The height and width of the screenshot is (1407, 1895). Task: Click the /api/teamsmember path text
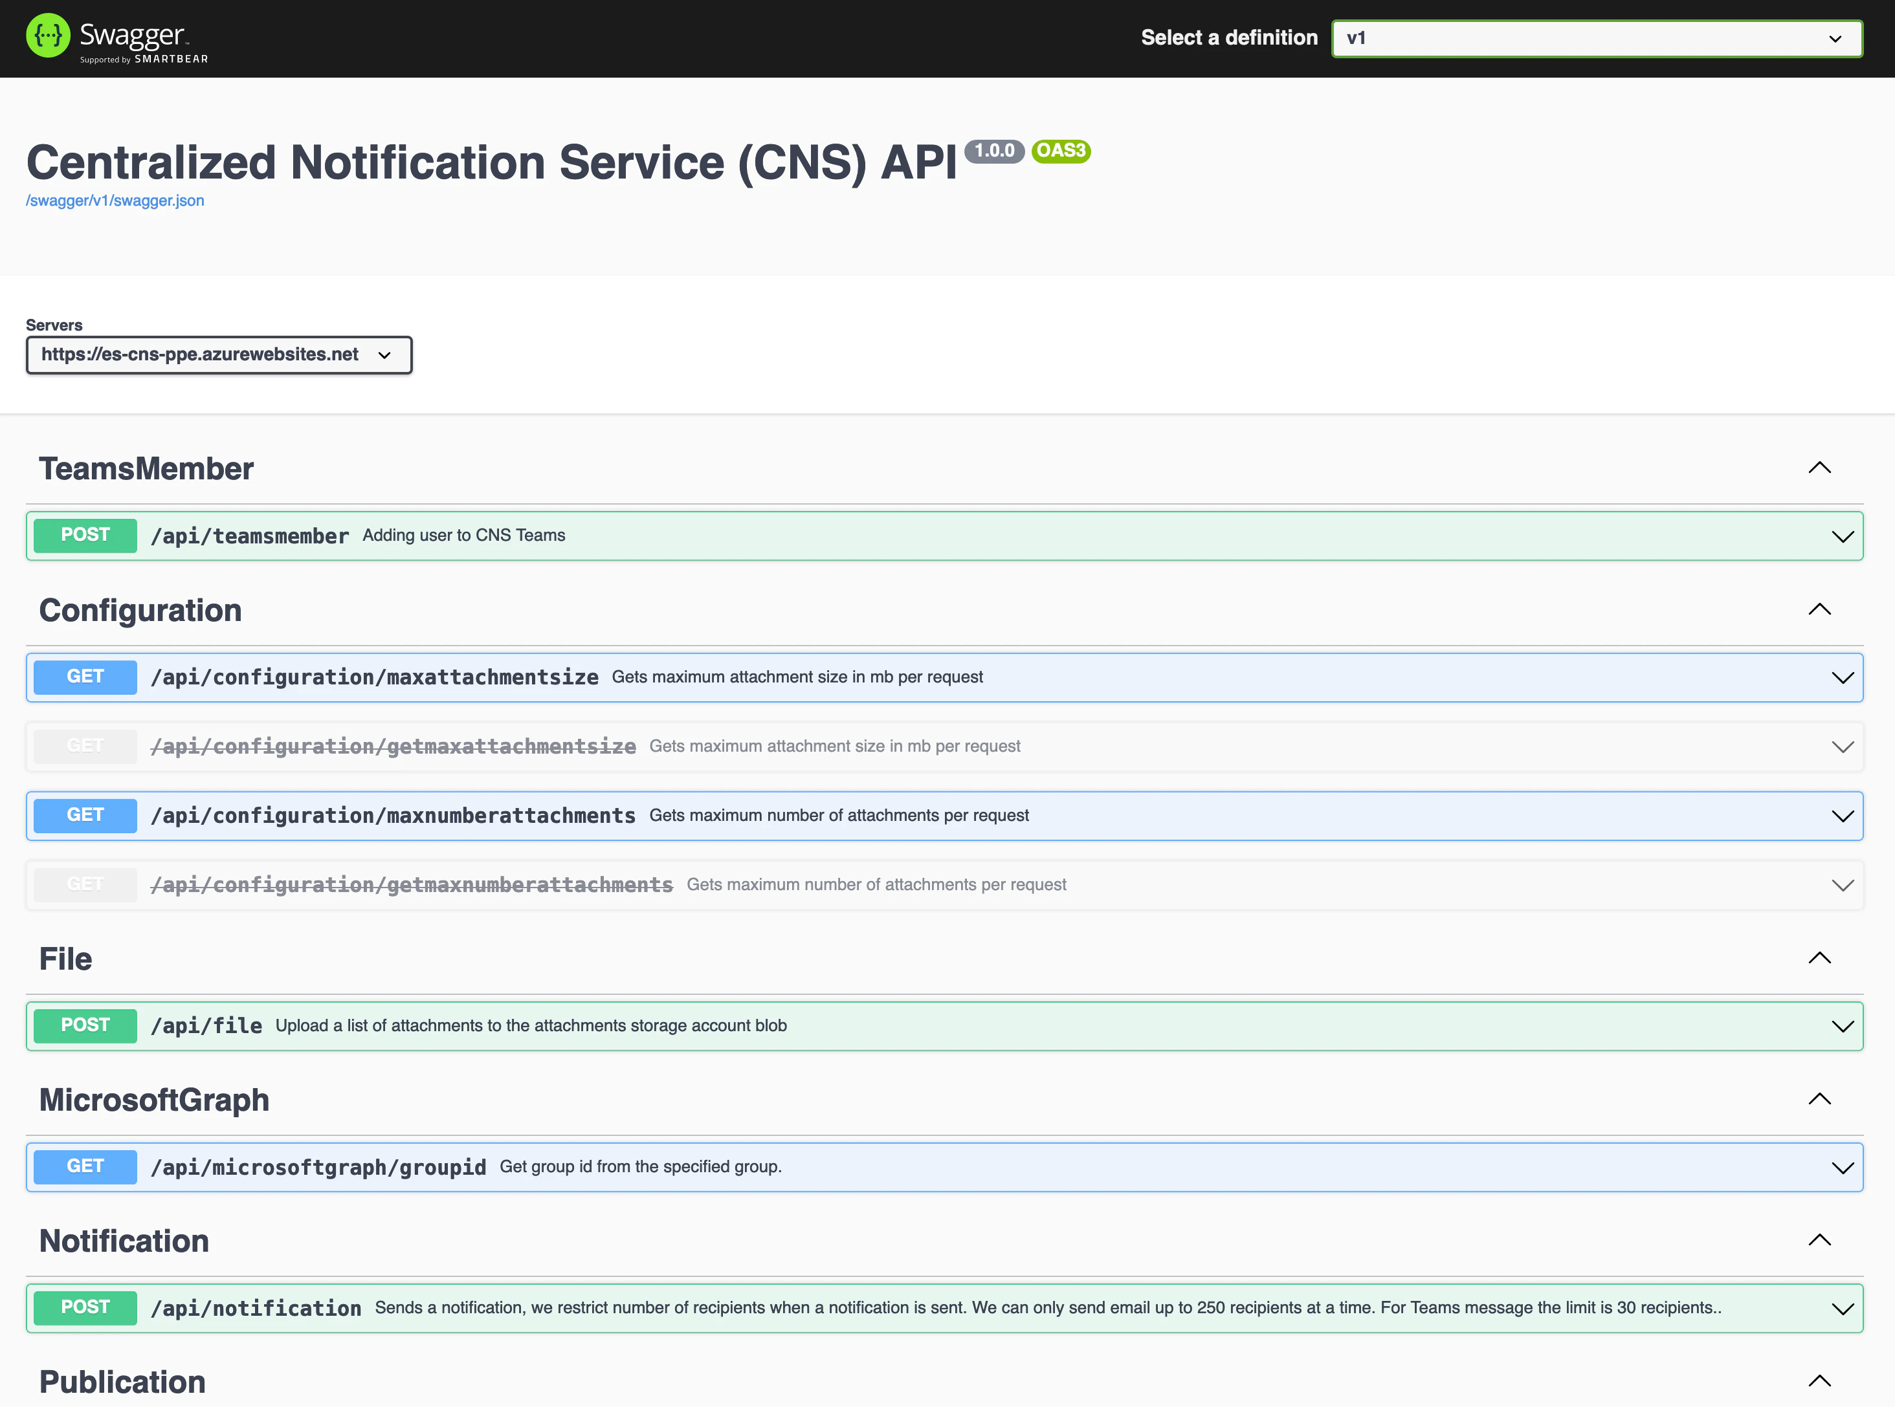[250, 536]
